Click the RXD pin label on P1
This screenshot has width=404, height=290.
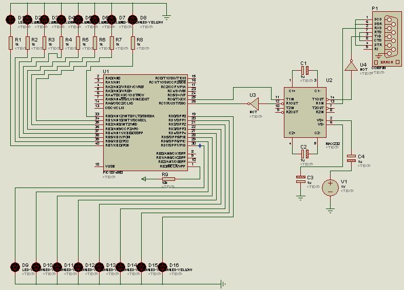point(378,28)
